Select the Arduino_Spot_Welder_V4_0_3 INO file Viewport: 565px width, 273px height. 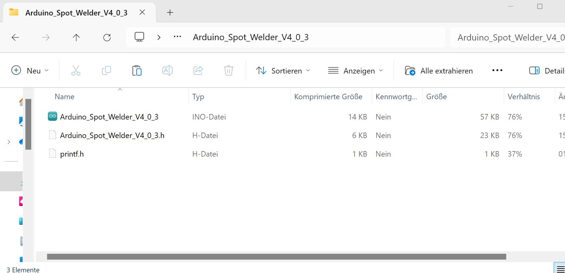click(x=109, y=117)
